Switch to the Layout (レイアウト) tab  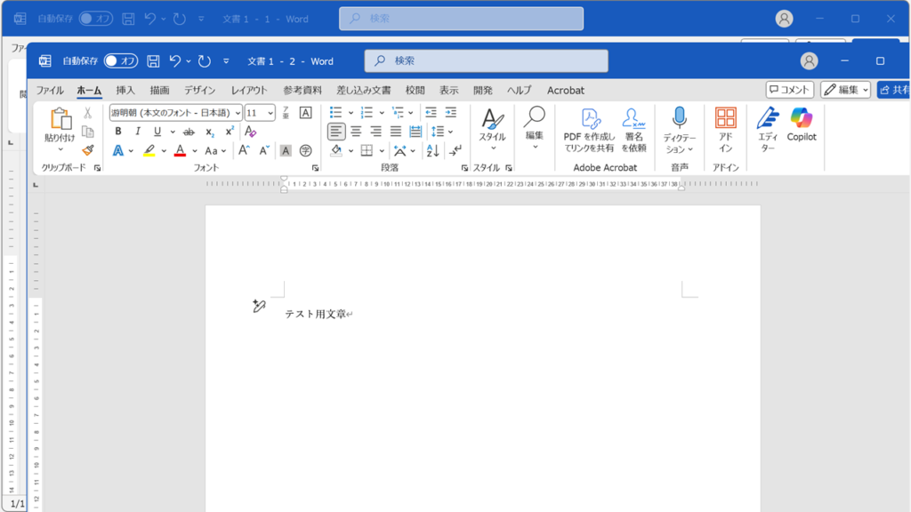tap(249, 90)
